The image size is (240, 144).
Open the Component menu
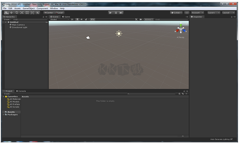click(x=42, y=8)
